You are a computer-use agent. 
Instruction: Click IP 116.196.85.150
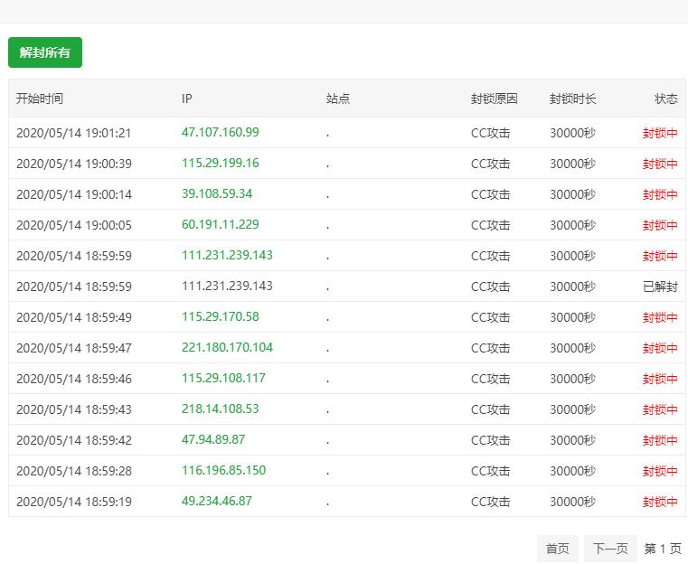224,470
